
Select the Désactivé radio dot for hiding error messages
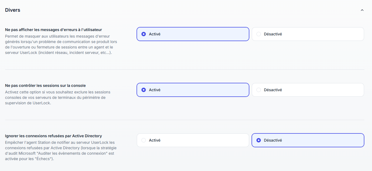pyautogui.click(x=259, y=34)
